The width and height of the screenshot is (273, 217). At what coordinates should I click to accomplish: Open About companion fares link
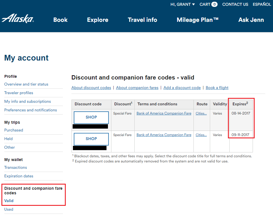pyautogui.click(x=137, y=88)
